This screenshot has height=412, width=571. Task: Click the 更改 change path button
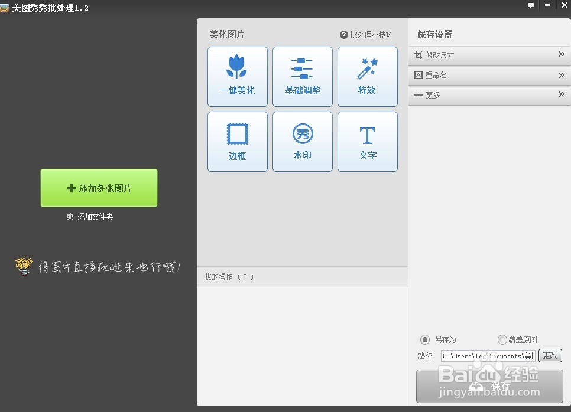[x=550, y=356]
